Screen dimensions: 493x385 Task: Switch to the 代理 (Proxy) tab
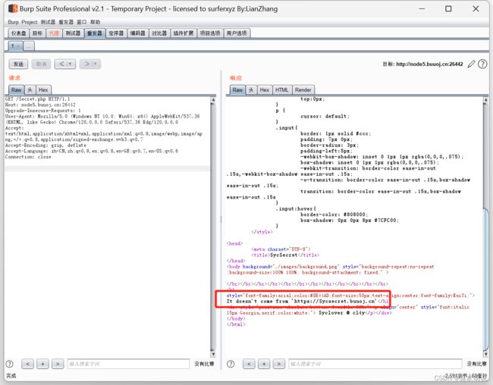point(54,33)
